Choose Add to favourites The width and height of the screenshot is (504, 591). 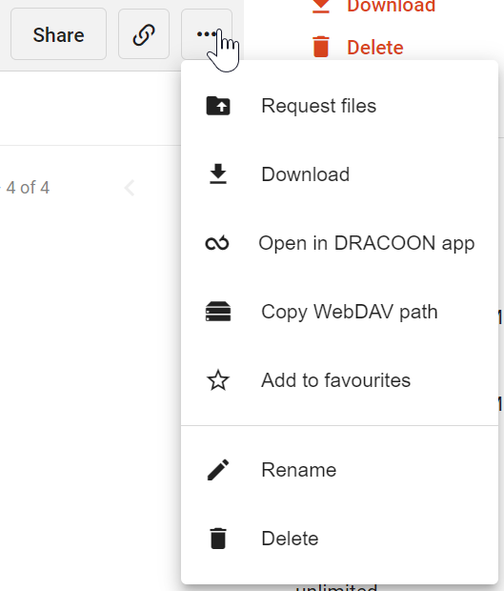(x=339, y=380)
